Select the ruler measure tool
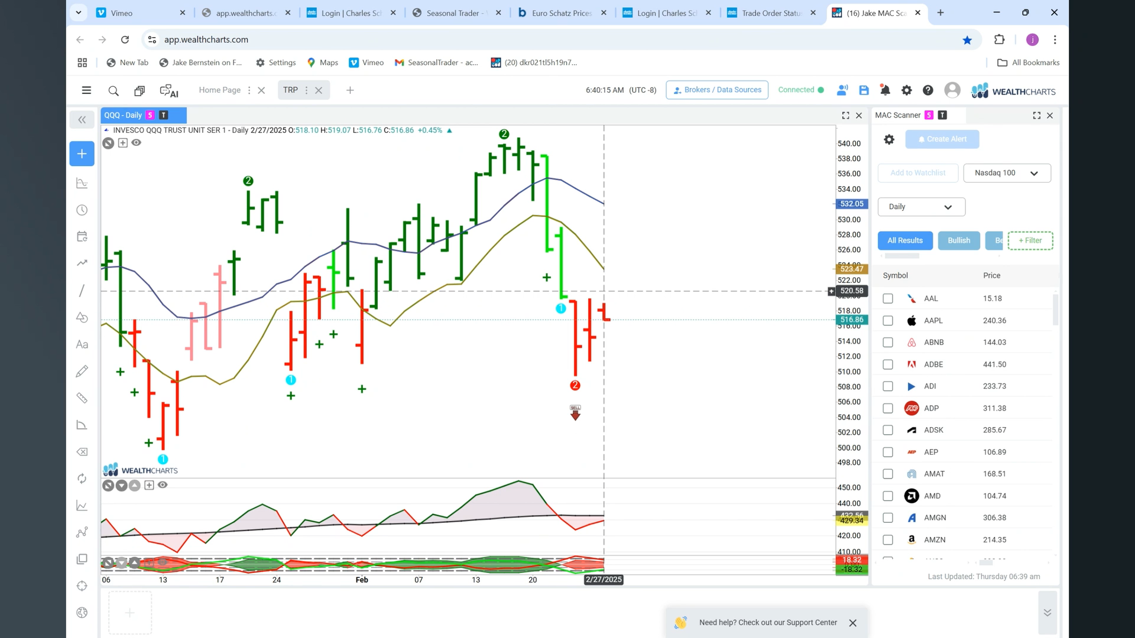 point(82,398)
